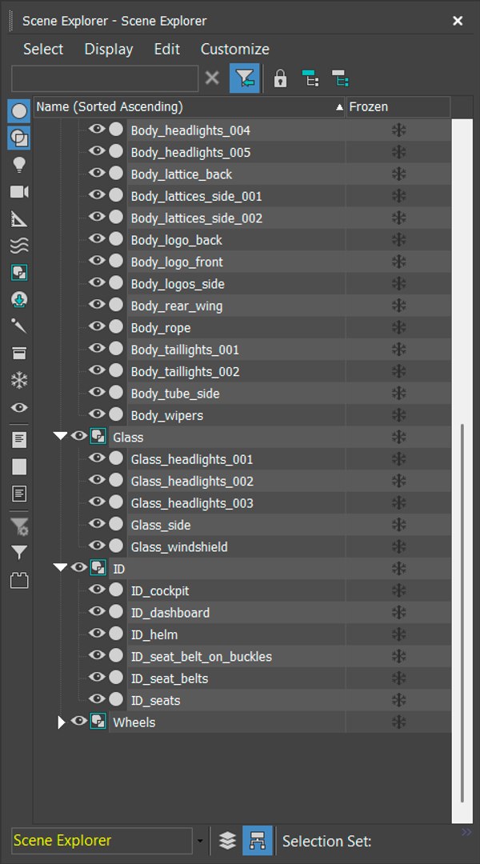Click the first hierarchy tree toolbar icon
Image resolution: width=480 pixels, height=864 pixels.
pyautogui.click(x=311, y=78)
